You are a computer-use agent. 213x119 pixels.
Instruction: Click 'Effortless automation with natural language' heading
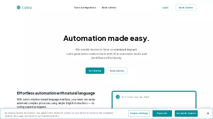[56, 93]
